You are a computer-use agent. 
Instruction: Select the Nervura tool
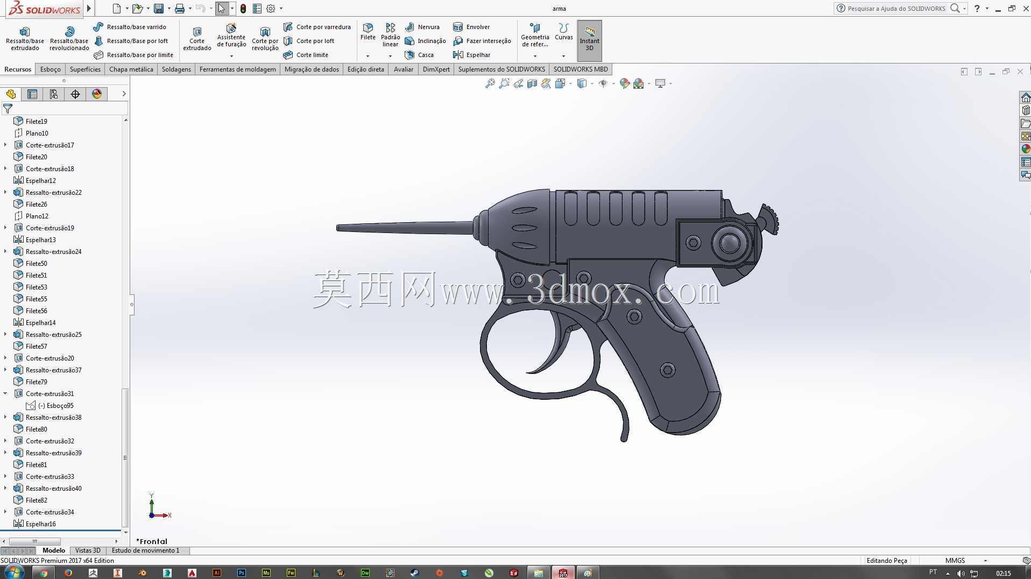[422, 27]
